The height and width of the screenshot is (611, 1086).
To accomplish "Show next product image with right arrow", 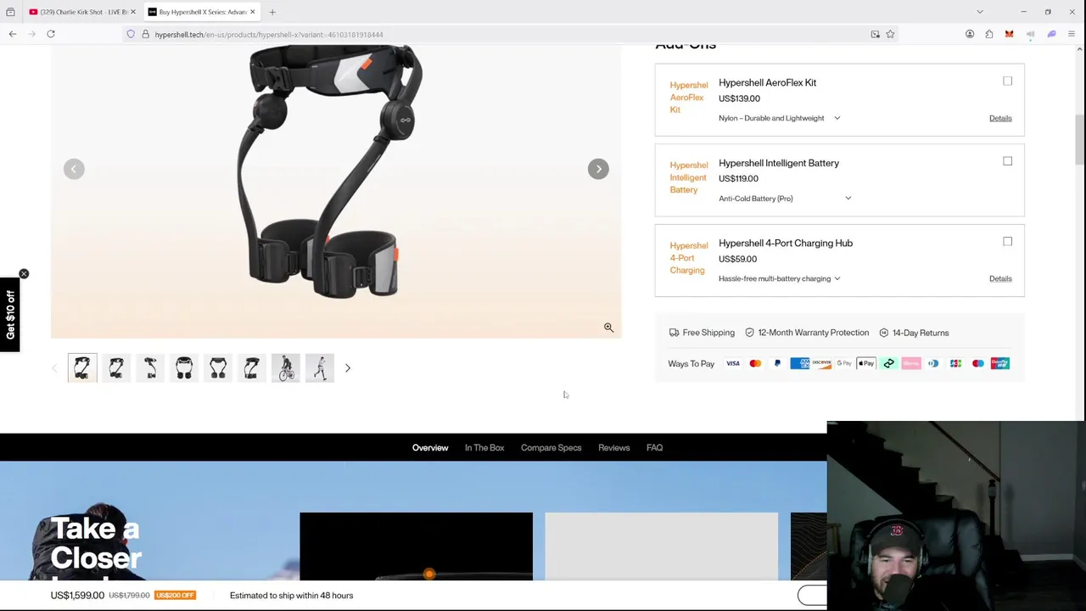I will (x=598, y=169).
